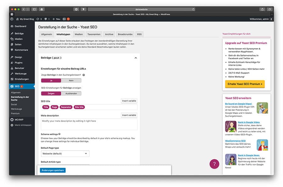The image size is (283, 187).
Task: Switch to the Taxonomien tab
Action: (x=94, y=34)
